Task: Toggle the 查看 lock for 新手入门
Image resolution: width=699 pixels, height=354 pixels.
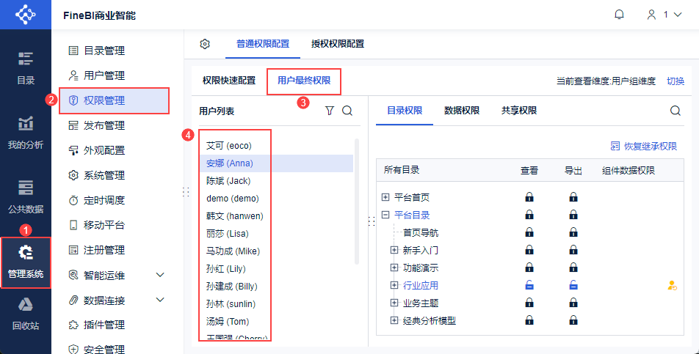Action: (x=529, y=250)
